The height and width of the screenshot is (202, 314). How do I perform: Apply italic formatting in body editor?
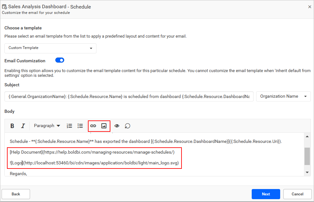click(x=23, y=126)
